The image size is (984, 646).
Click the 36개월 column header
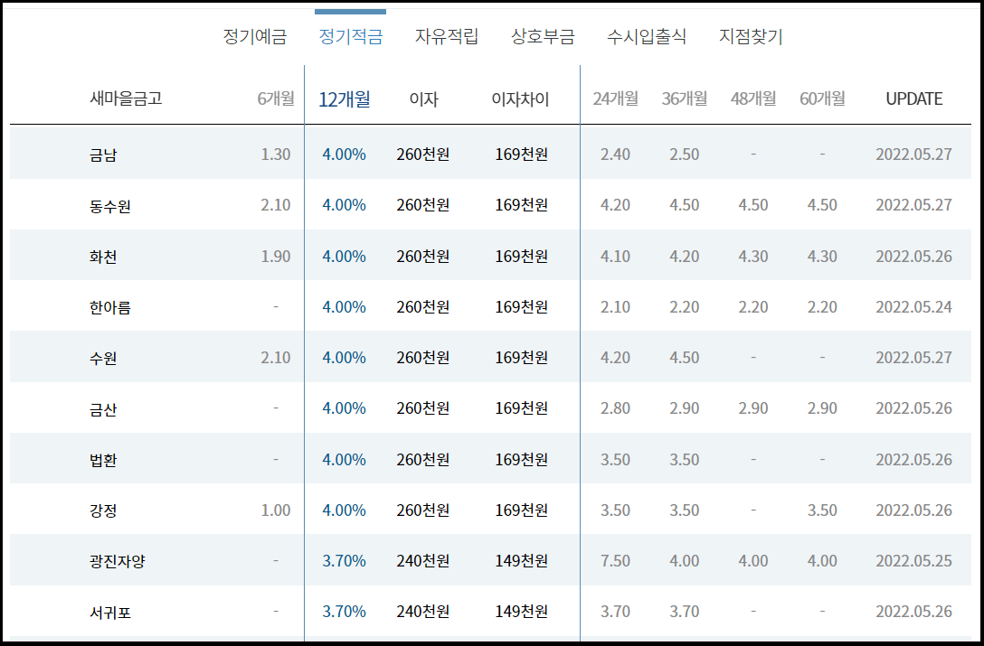coord(684,98)
